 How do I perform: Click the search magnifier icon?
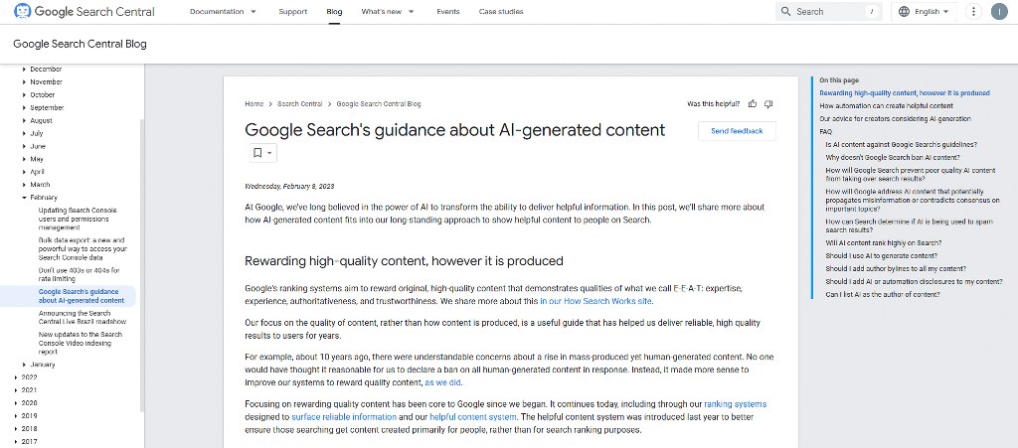[x=785, y=12]
